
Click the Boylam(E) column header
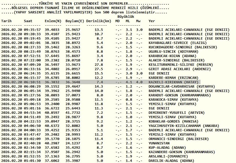tap(75, 21)
